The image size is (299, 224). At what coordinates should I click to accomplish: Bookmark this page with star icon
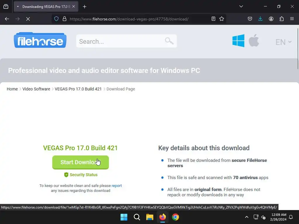[x=222, y=19]
